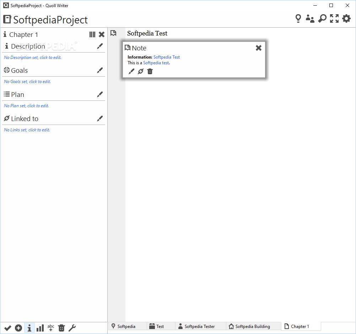The height and width of the screenshot is (334, 356).
Task: Click 'No Goals set, click to edit'
Action: click(x=27, y=82)
